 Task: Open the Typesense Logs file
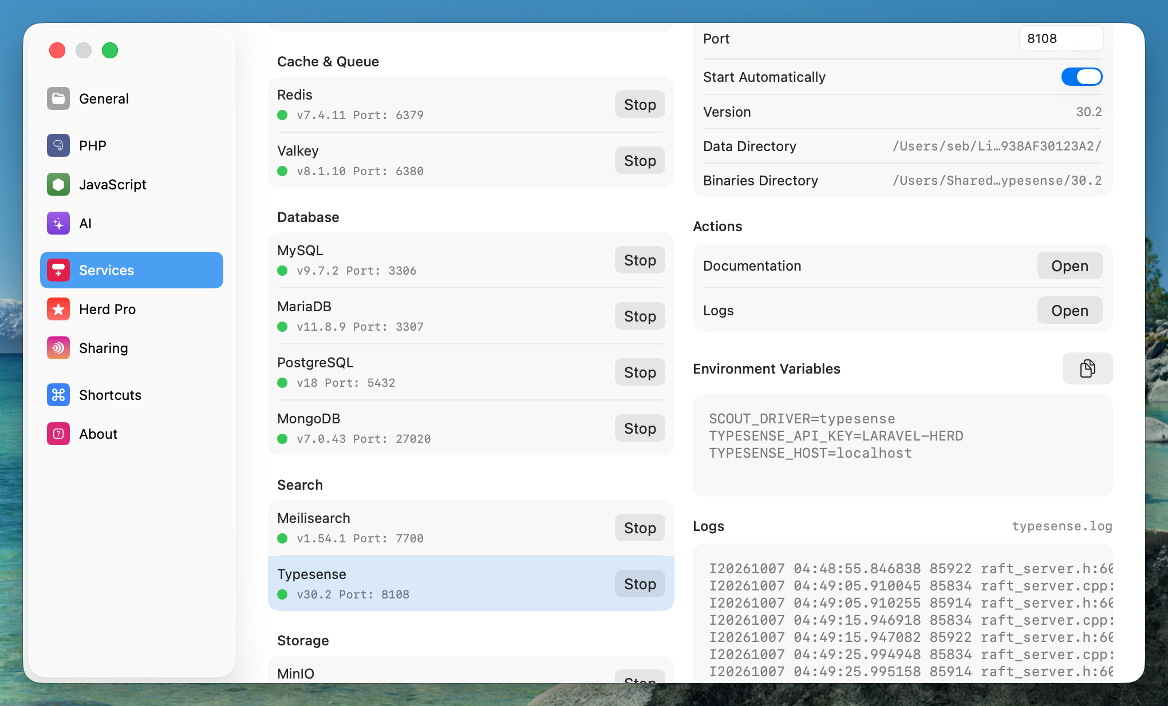1070,311
